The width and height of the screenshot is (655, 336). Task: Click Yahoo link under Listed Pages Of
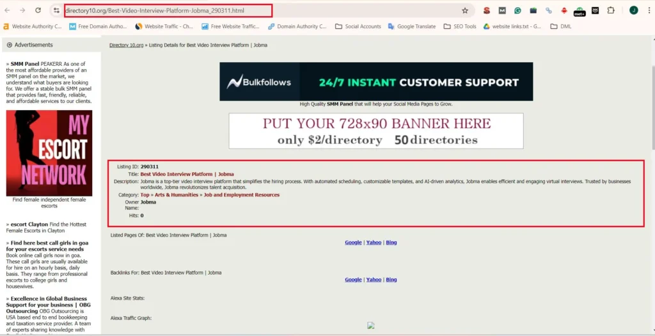374,243
